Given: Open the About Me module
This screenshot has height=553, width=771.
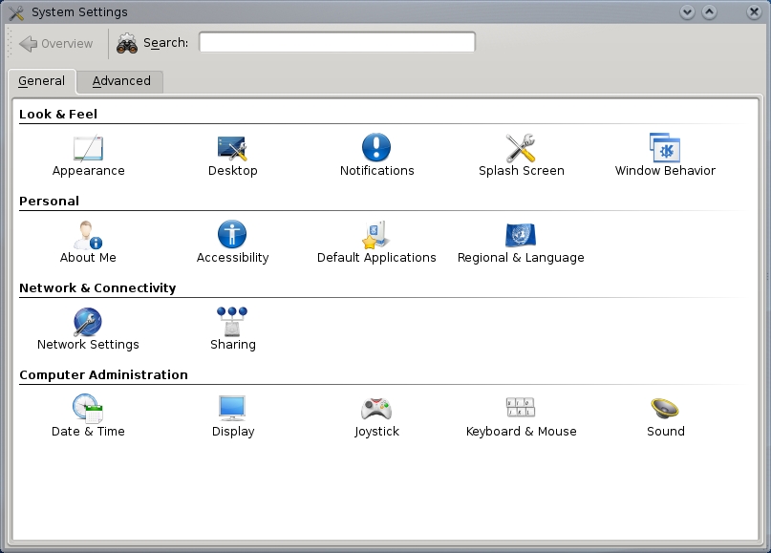Looking at the screenshot, I should click(88, 236).
